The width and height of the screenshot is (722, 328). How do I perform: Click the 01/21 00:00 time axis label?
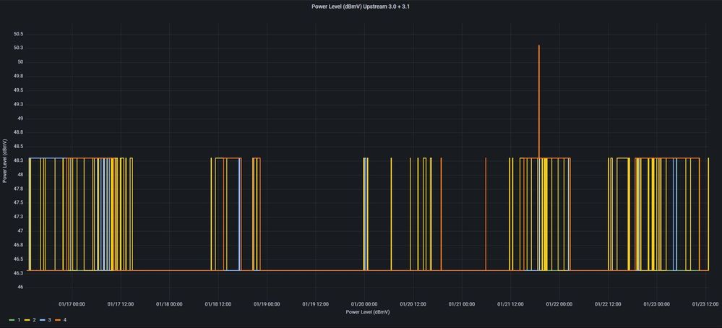[x=462, y=304]
